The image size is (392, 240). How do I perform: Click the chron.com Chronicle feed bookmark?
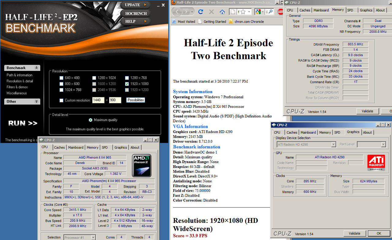[246, 22]
